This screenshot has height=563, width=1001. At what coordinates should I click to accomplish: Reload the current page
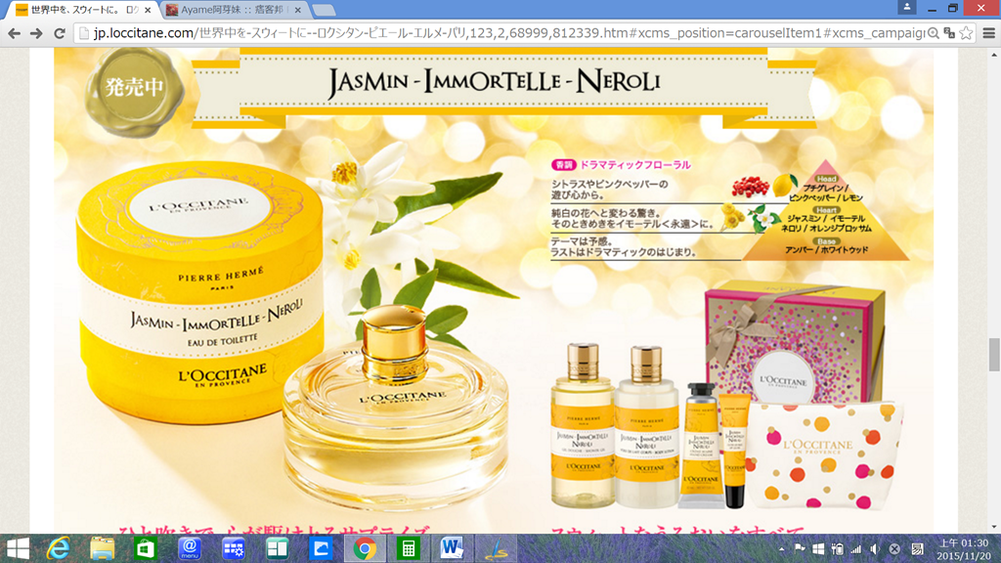pyautogui.click(x=60, y=33)
